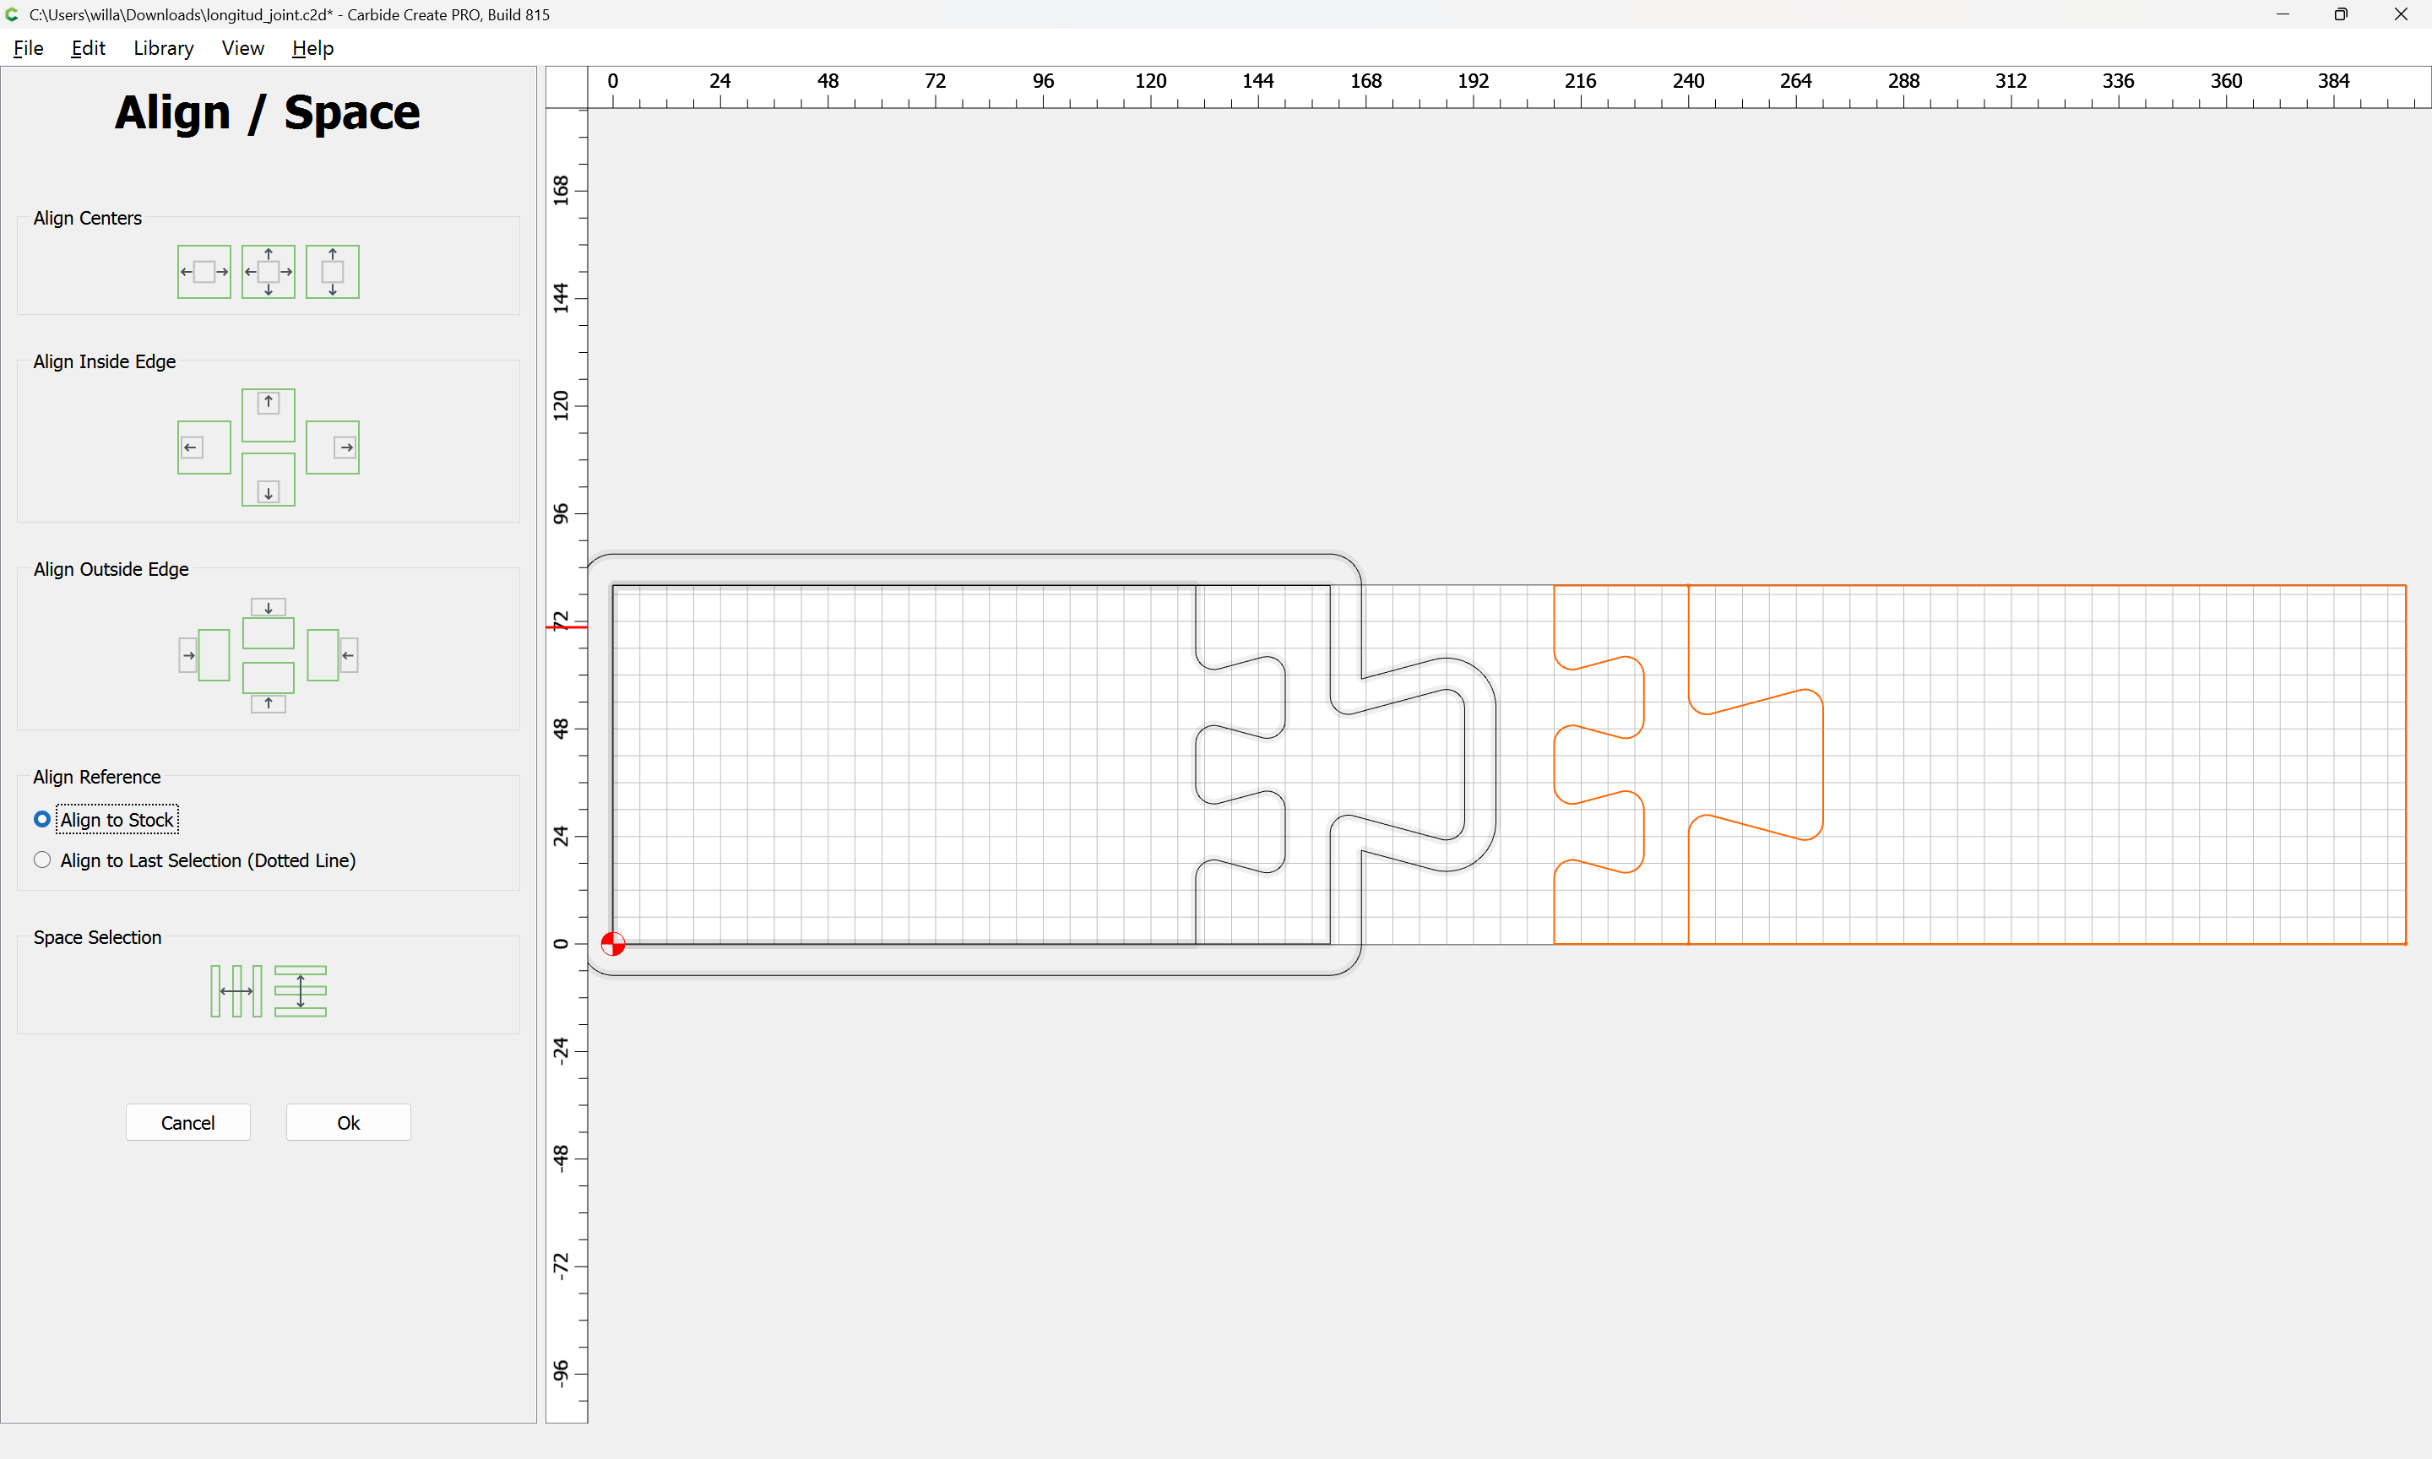The height and width of the screenshot is (1459, 2432).
Task: Cancel the Align / Space dialog
Action: point(187,1123)
